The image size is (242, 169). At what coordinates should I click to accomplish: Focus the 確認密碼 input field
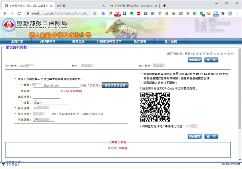(46, 97)
